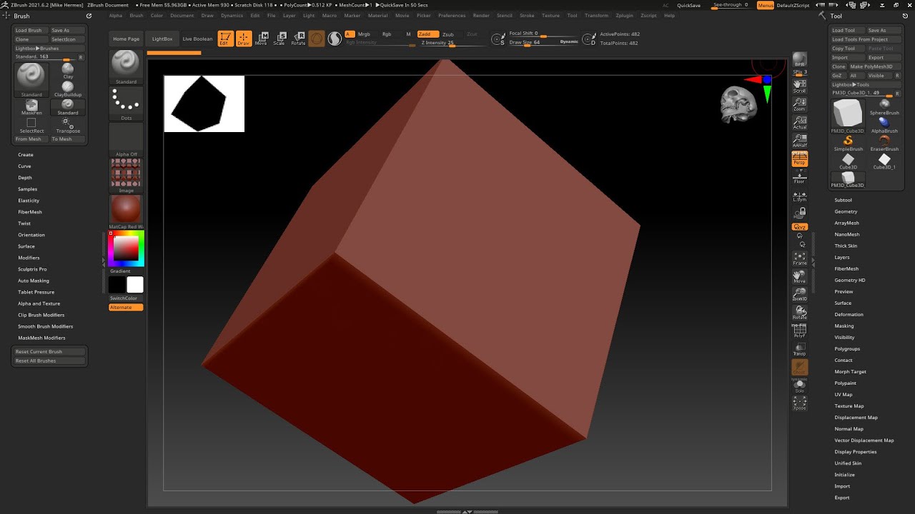
Task: Adjust the Draw Size slider
Action: [543, 42]
